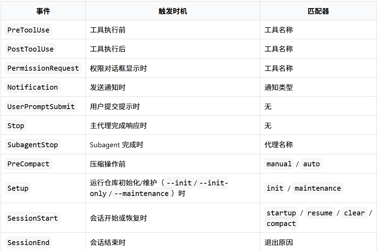The height and width of the screenshot is (250, 380).
Task: Click 无 in the Stop row
Action: [268, 125]
